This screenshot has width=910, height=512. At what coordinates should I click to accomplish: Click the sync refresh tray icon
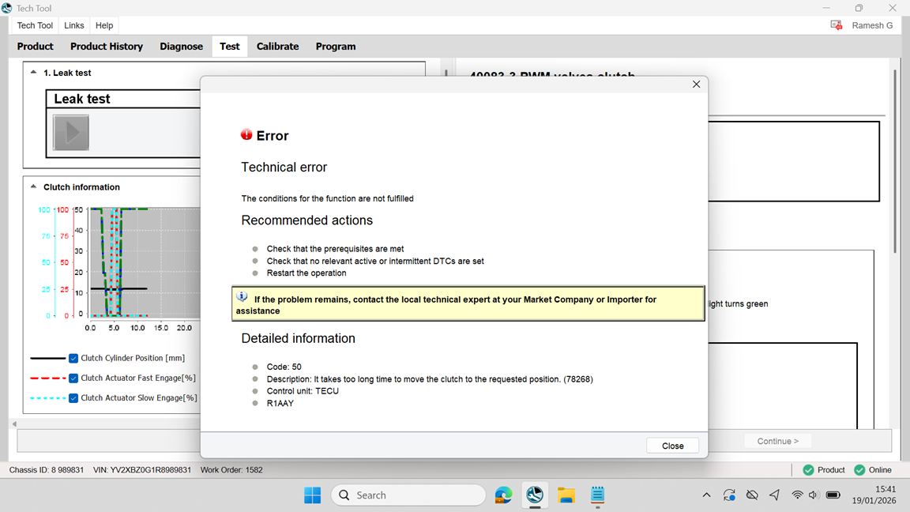729,495
